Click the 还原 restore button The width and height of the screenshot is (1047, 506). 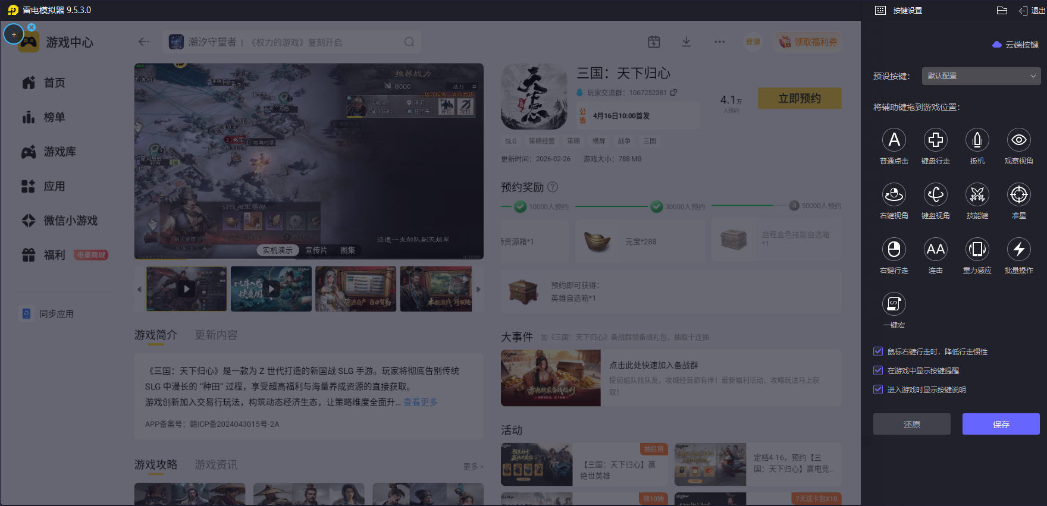[911, 424]
